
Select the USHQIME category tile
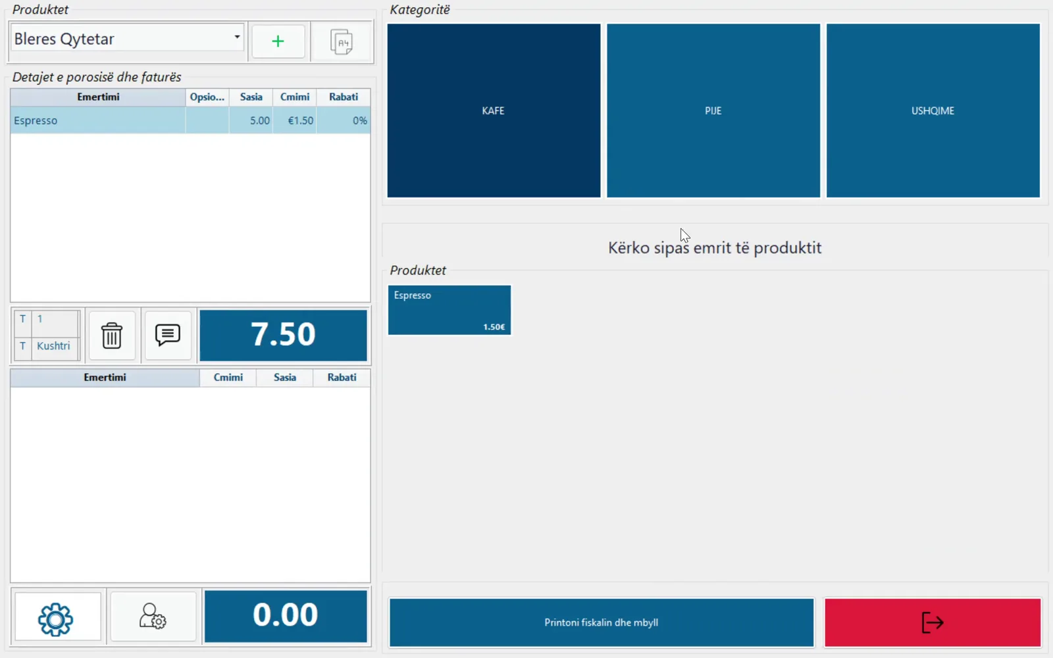933,111
